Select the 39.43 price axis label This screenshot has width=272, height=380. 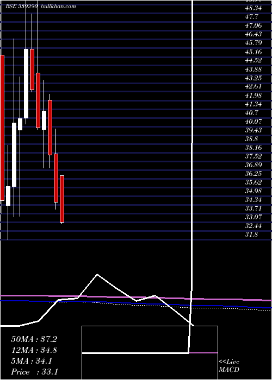click(x=254, y=130)
